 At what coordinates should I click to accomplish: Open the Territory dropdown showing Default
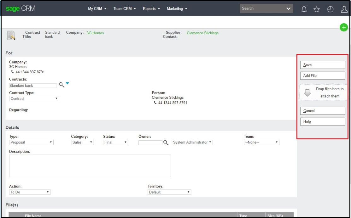(169, 192)
